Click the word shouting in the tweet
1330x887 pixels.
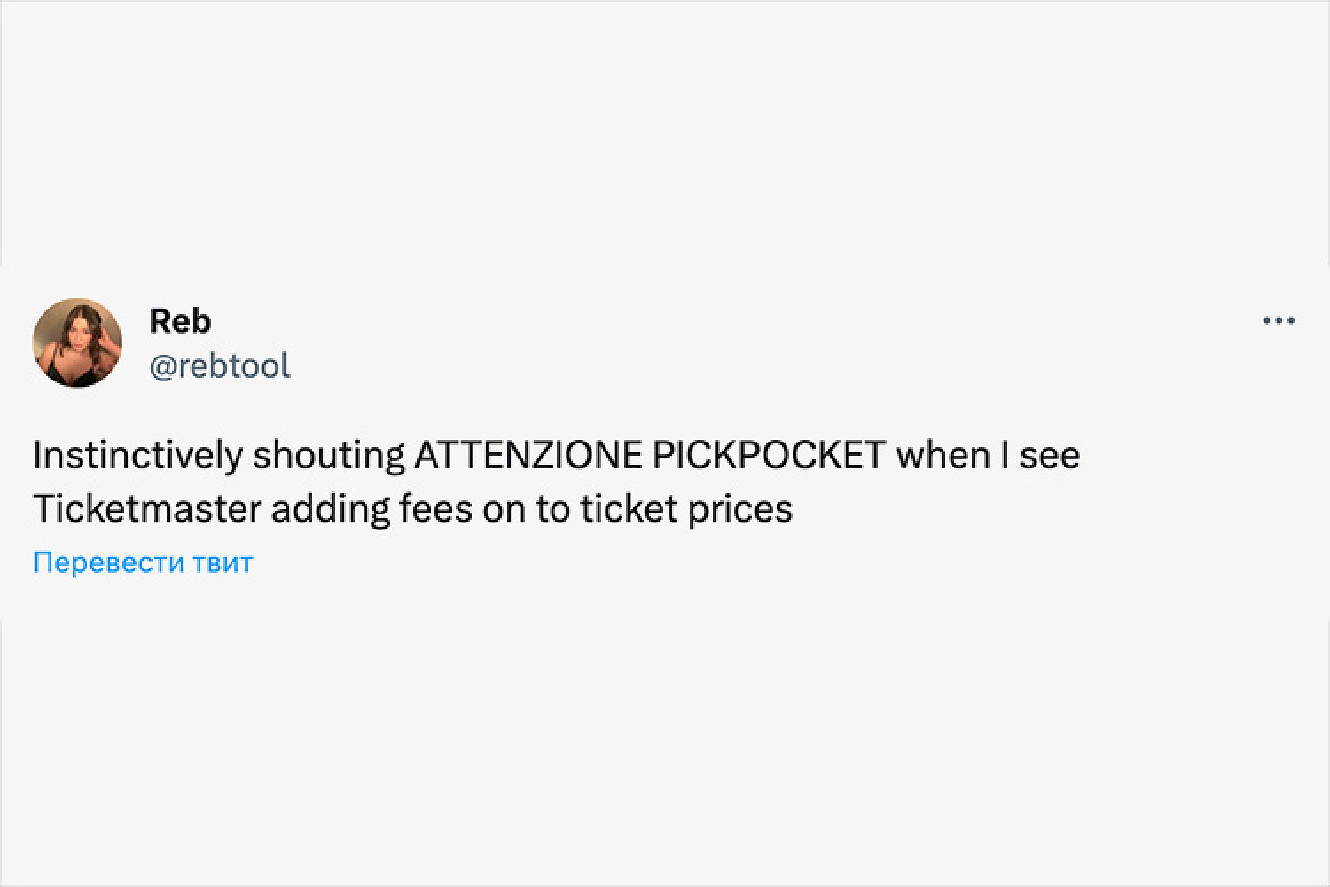coord(328,455)
